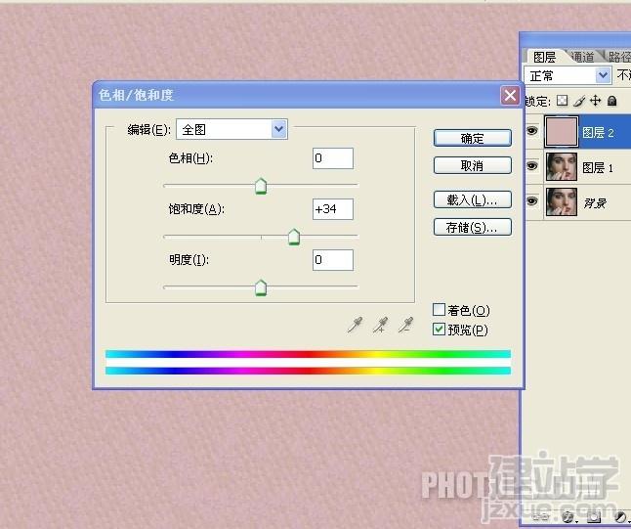Click the 取消 button
Viewport: 631px width, 529px height.
pos(473,165)
